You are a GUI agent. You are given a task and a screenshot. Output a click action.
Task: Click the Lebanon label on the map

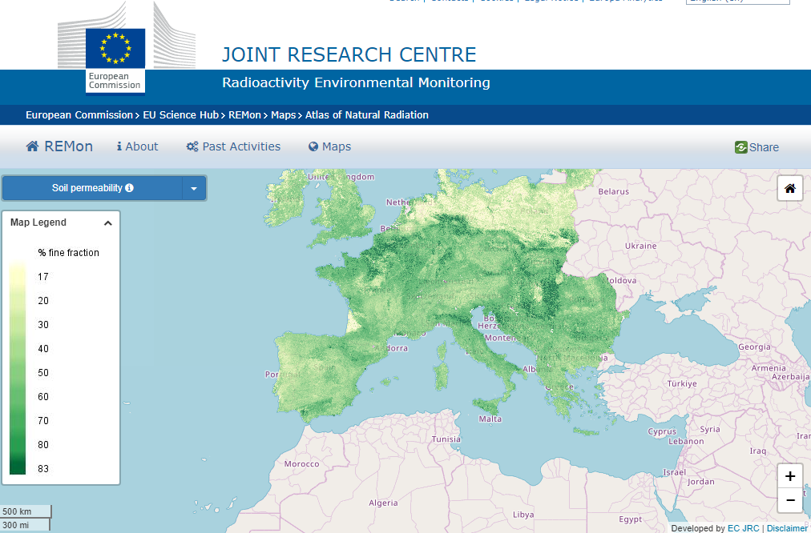coord(686,441)
